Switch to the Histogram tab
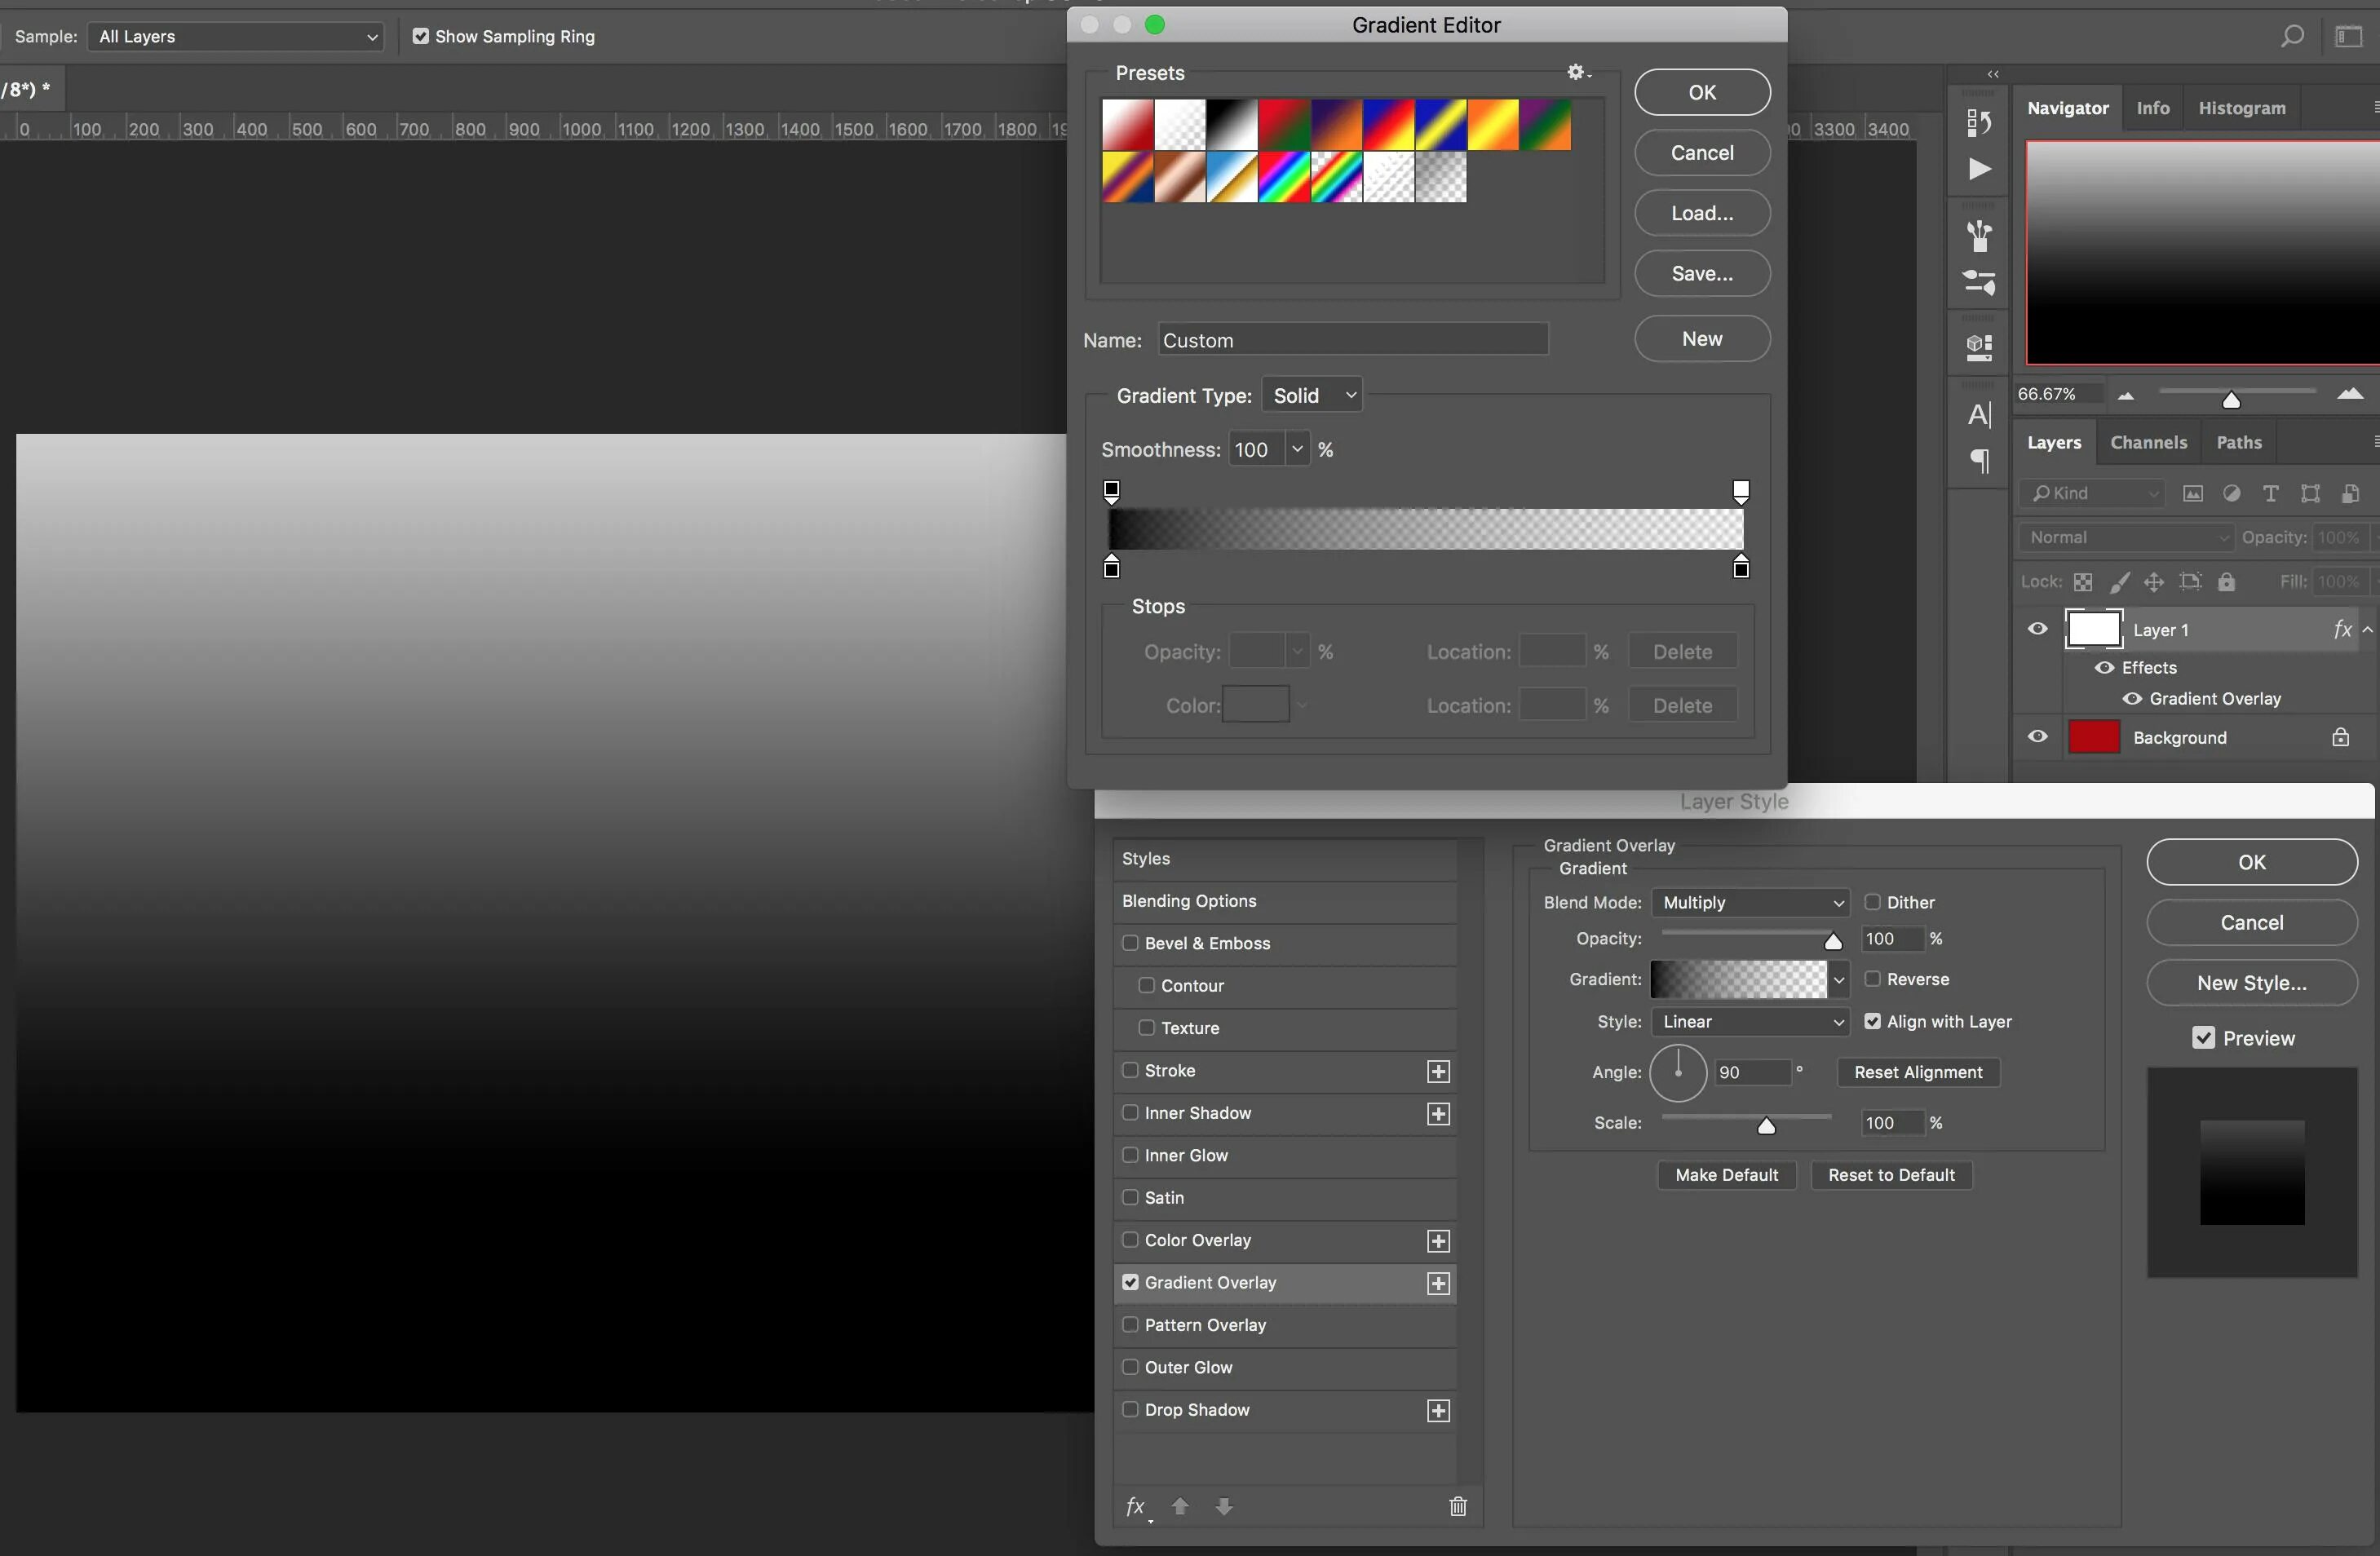 (x=2242, y=108)
